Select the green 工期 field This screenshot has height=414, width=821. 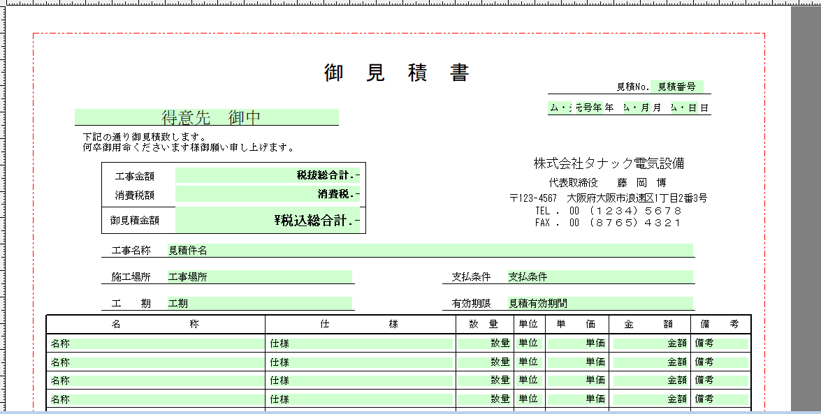259,304
